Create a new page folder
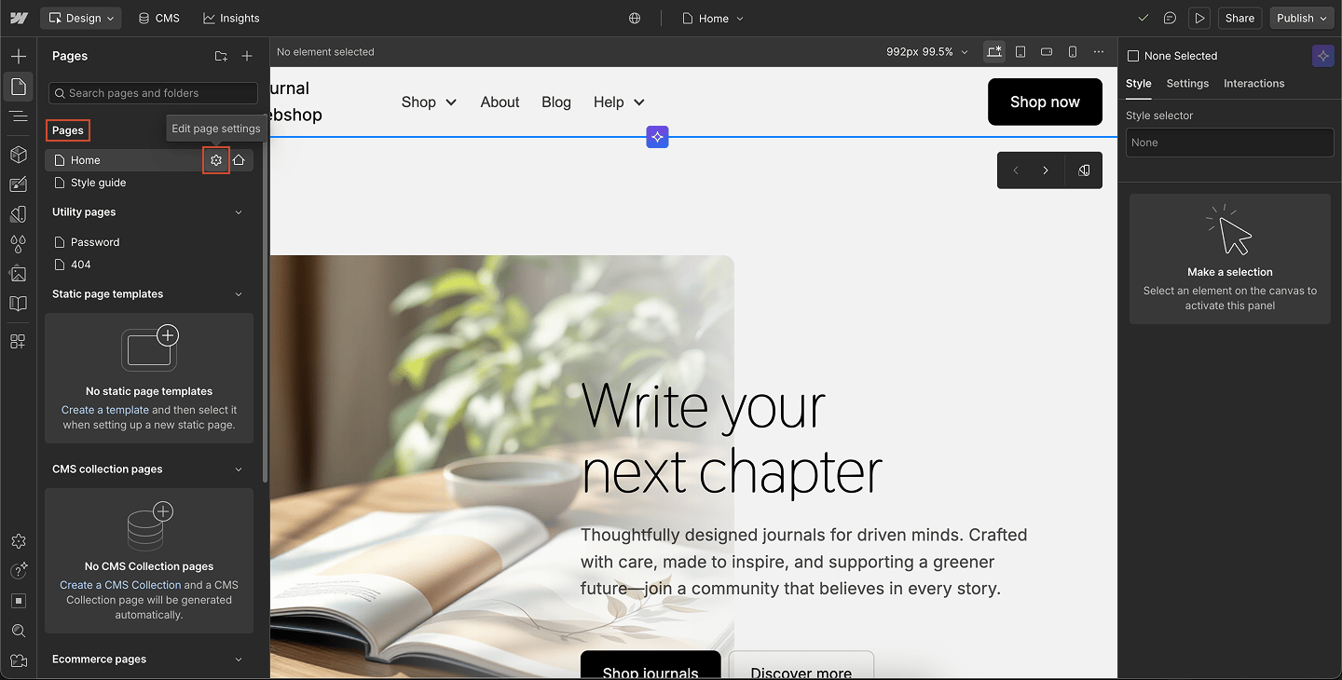 pos(221,56)
